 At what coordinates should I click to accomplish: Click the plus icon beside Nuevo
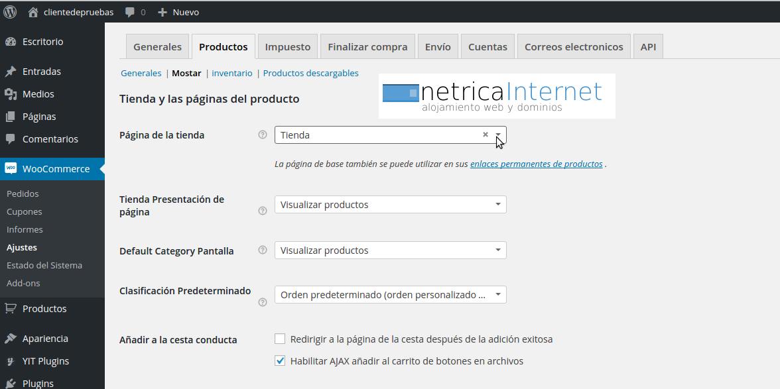pos(162,12)
